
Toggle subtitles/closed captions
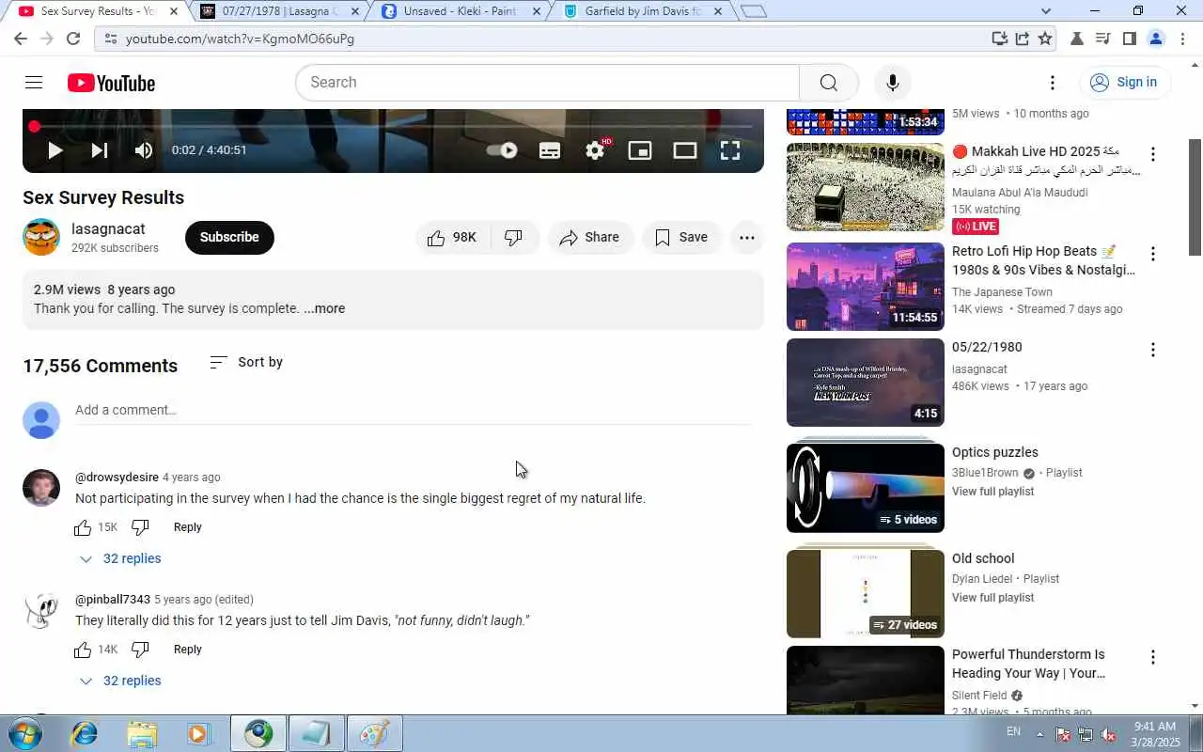(550, 150)
